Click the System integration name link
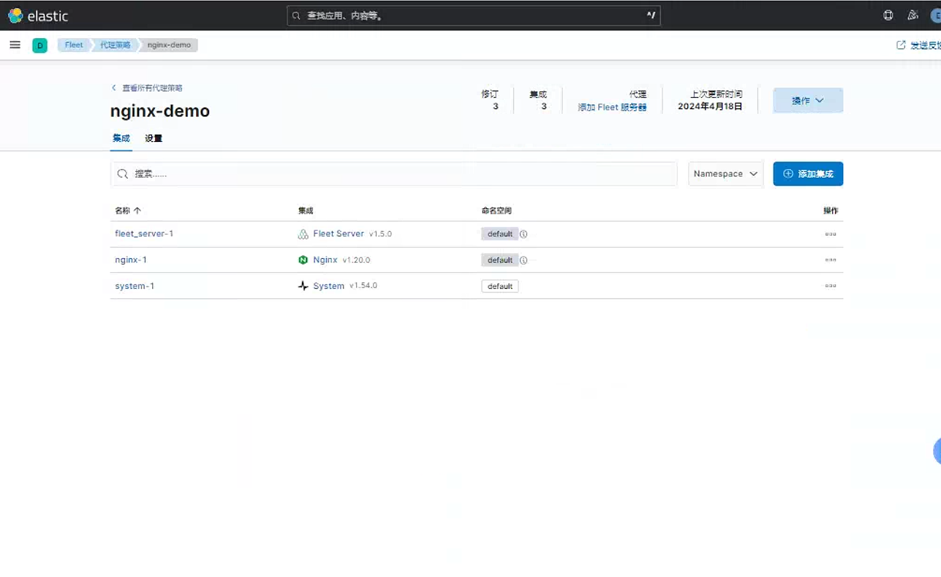Image resolution: width=941 pixels, height=577 pixels. pos(328,286)
